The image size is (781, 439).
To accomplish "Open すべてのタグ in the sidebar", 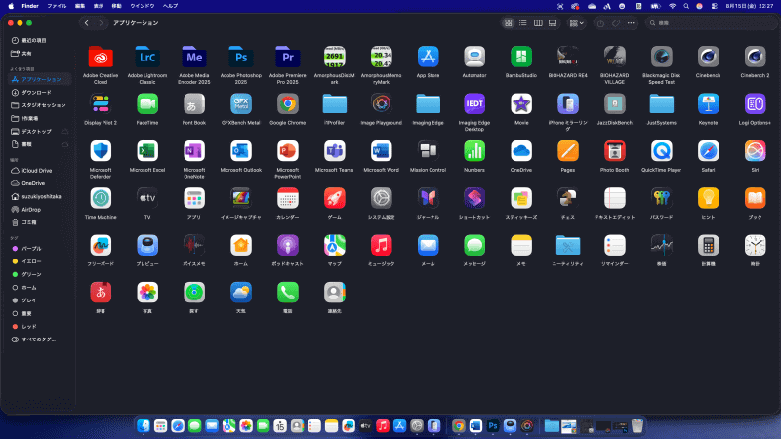I will (x=40, y=339).
